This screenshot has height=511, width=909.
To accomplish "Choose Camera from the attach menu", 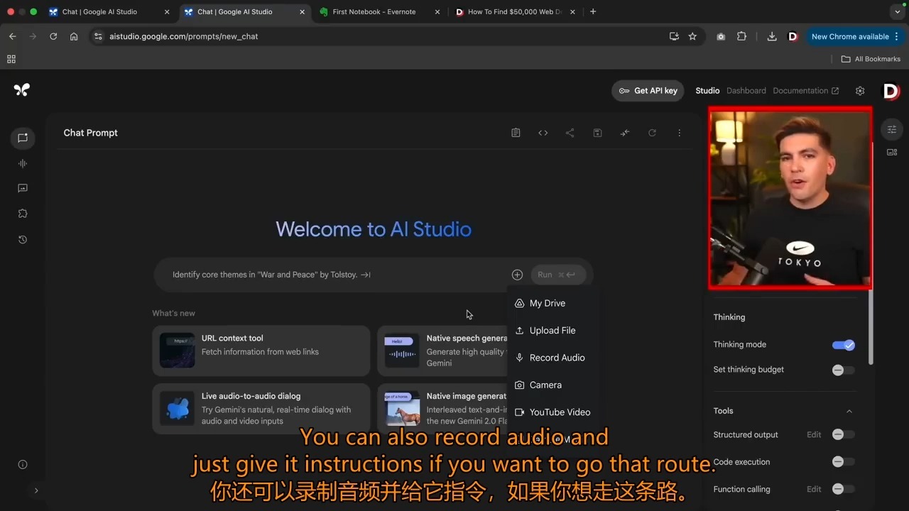I will [x=553, y=385].
